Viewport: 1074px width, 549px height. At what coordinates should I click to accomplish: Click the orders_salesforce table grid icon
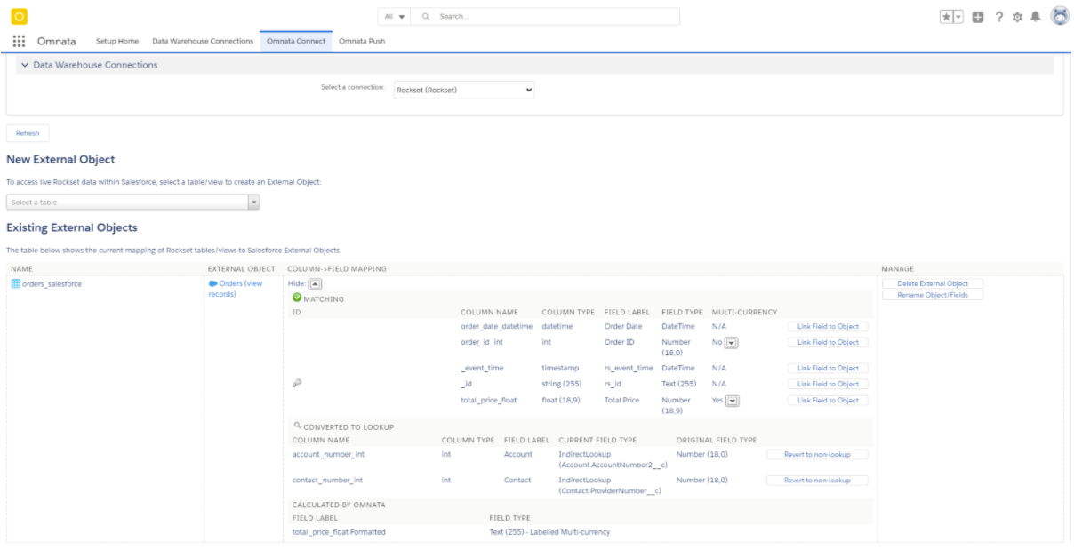click(15, 284)
